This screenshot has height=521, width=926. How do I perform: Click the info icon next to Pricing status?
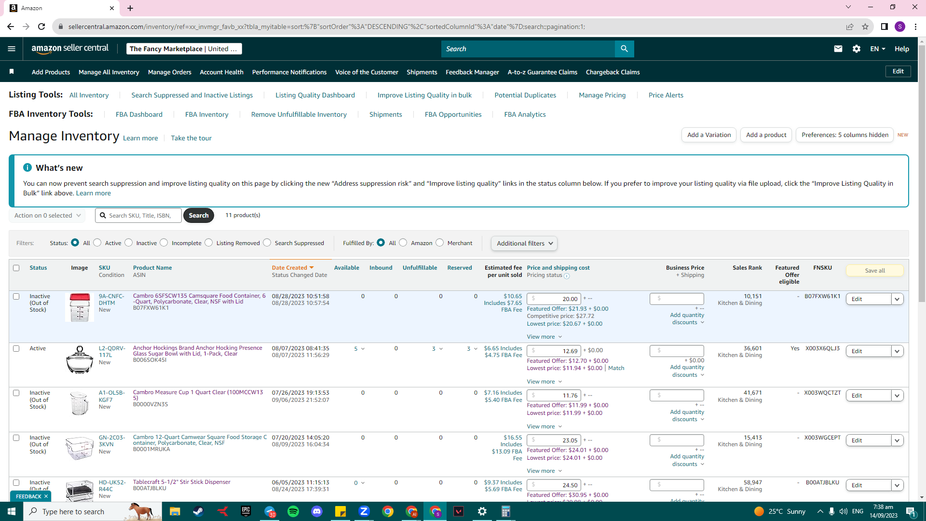coord(567,276)
